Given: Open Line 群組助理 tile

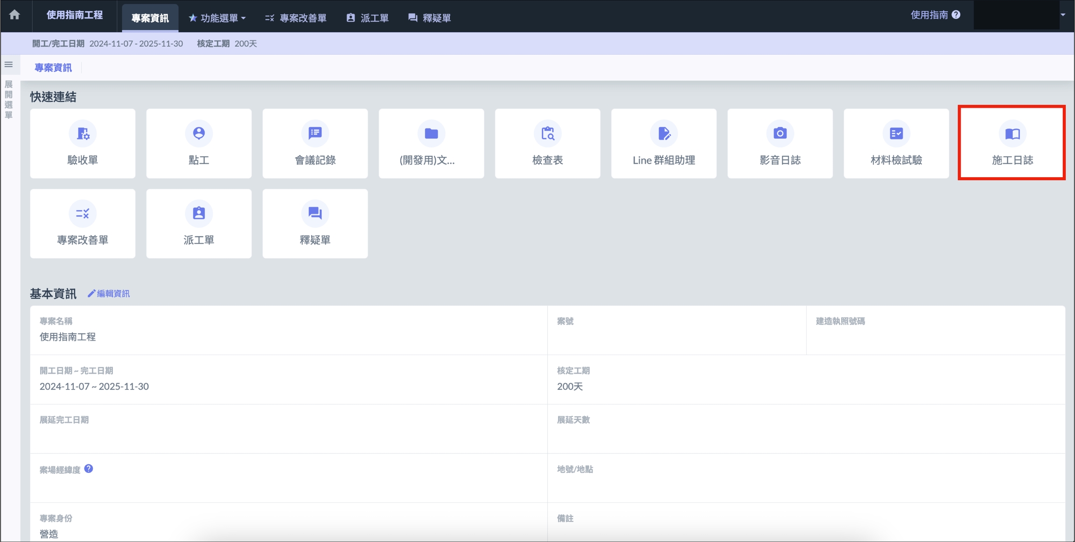Looking at the screenshot, I should pos(663,144).
